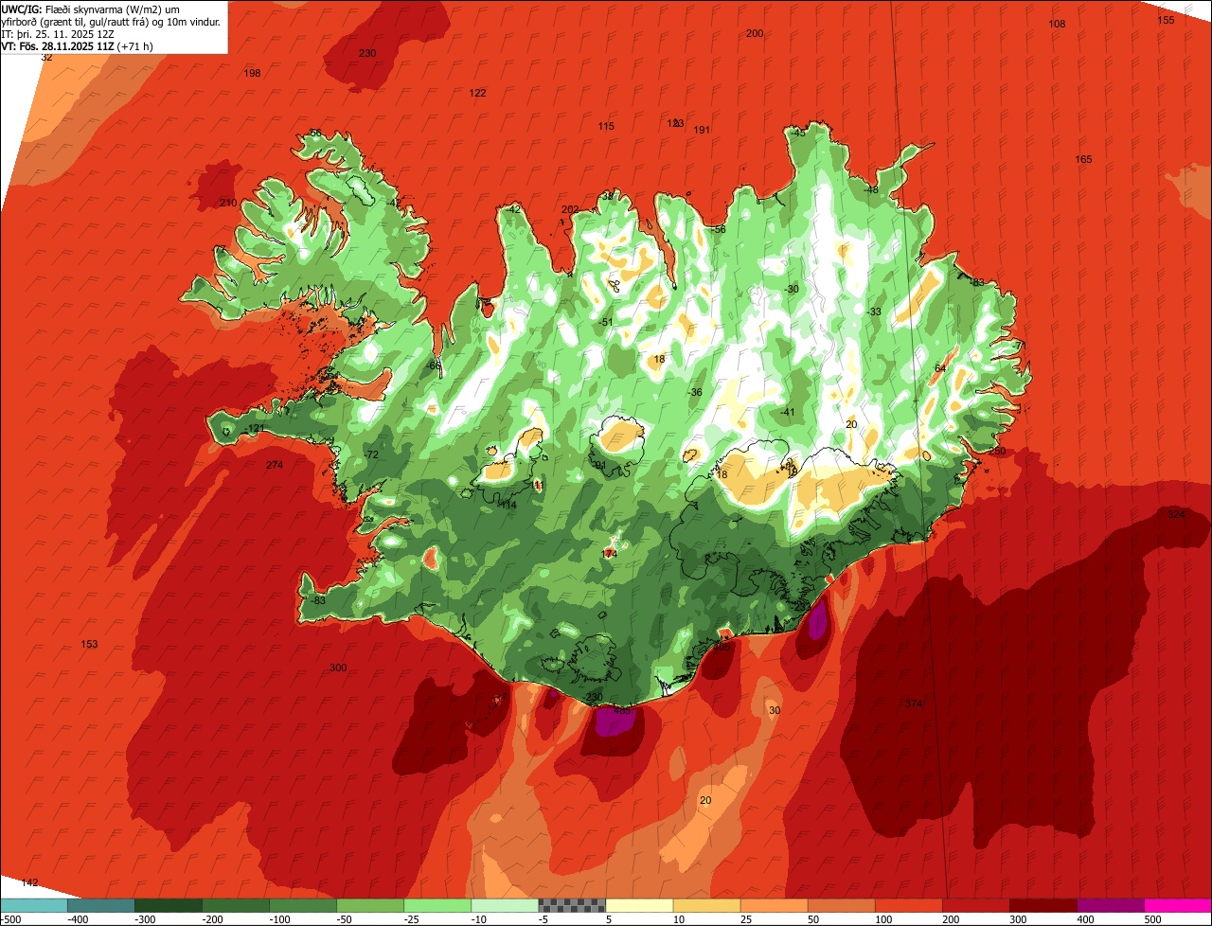1212x926 pixels.
Task: Pick the legend swatch between 50 and 100
Action: [x=841, y=905]
